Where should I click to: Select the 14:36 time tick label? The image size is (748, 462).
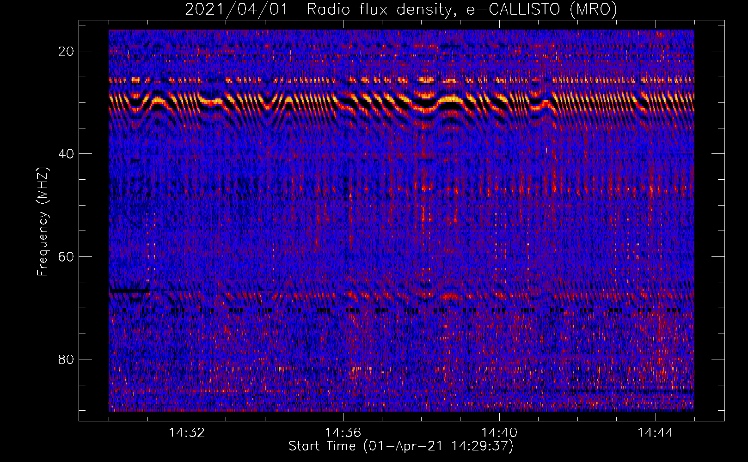coord(343,433)
